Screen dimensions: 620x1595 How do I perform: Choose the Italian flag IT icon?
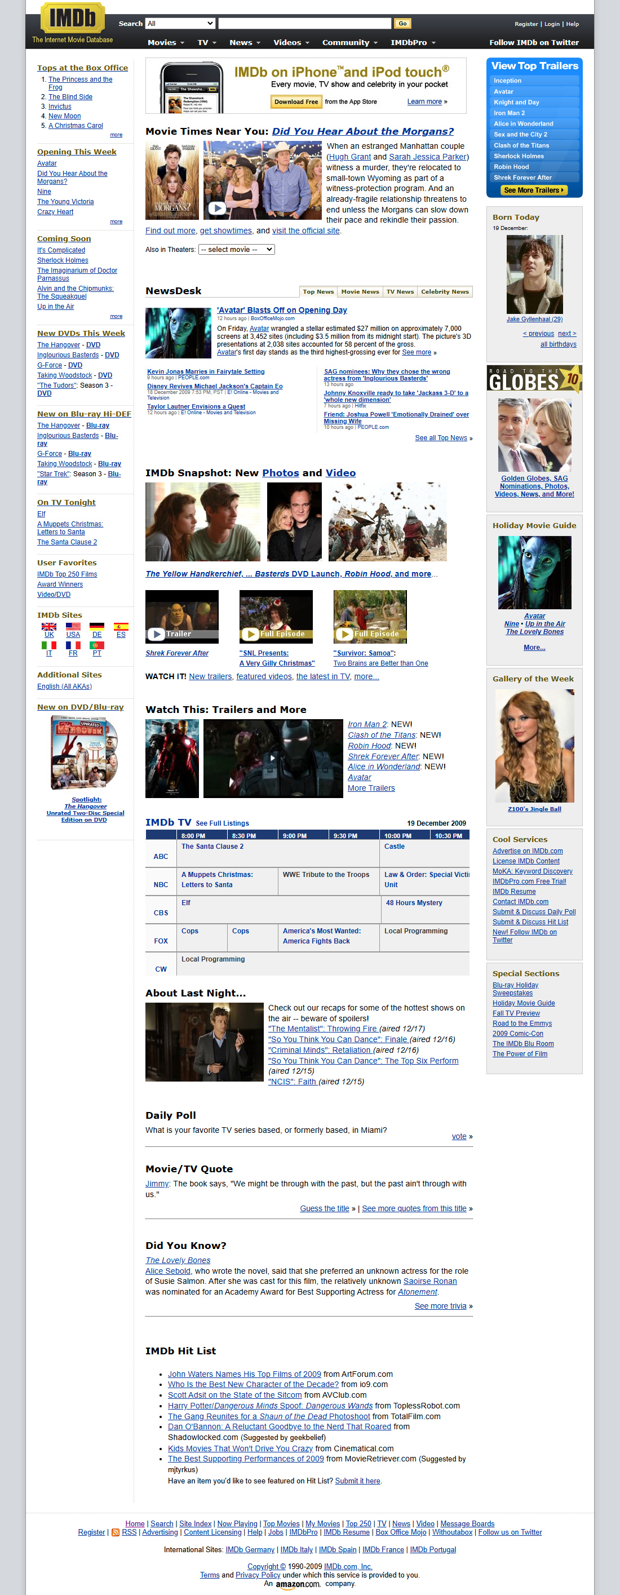49,645
